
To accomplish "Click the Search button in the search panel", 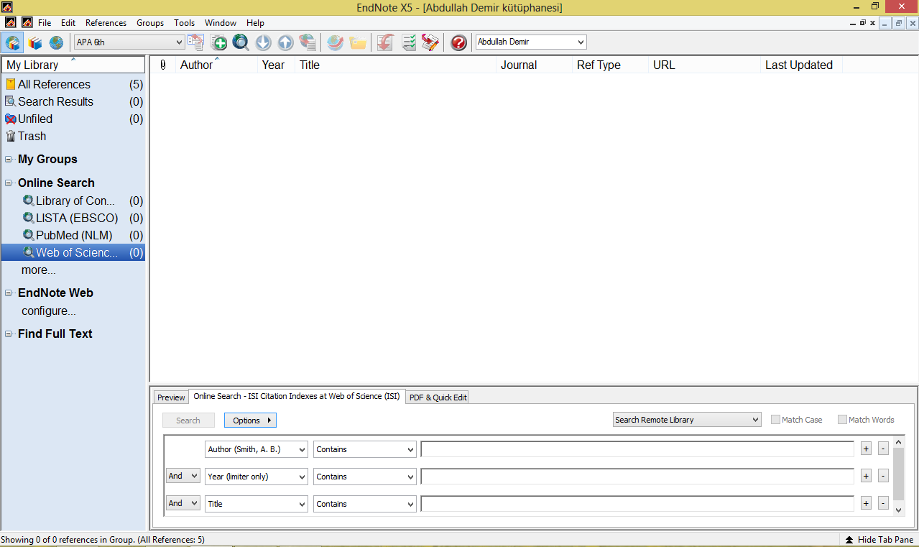I will pyautogui.click(x=188, y=420).
